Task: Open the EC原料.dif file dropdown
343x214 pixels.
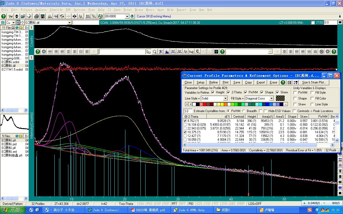Action: point(69,23)
